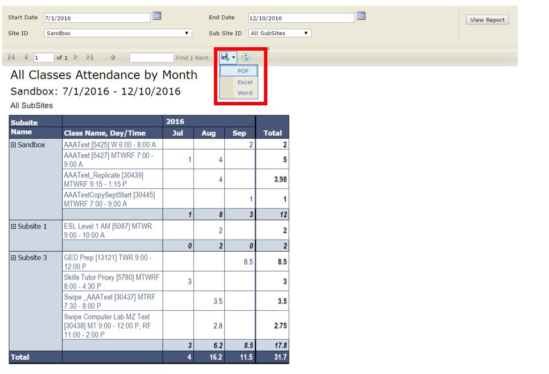The image size is (549, 374).
Task: Choose PDF from the export menu
Action: [243, 71]
